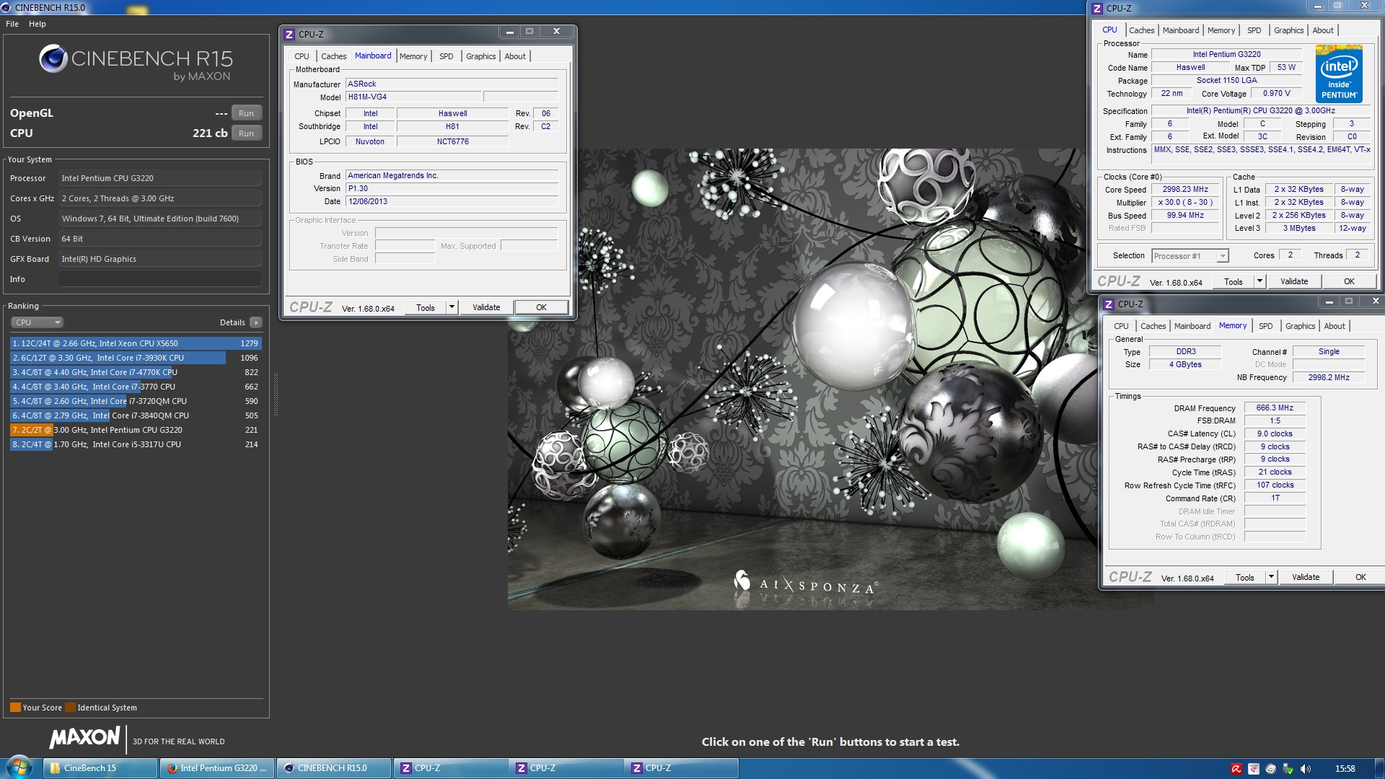This screenshot has height=779, width=1385.
Task: Switch to Caches tab in Mainboard CPU-Z window
Action: point(333,56)
